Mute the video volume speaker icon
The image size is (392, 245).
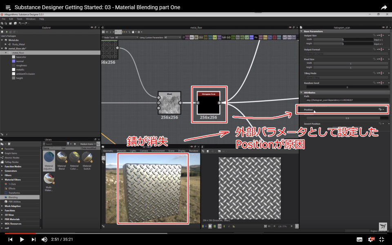point(44,239)
